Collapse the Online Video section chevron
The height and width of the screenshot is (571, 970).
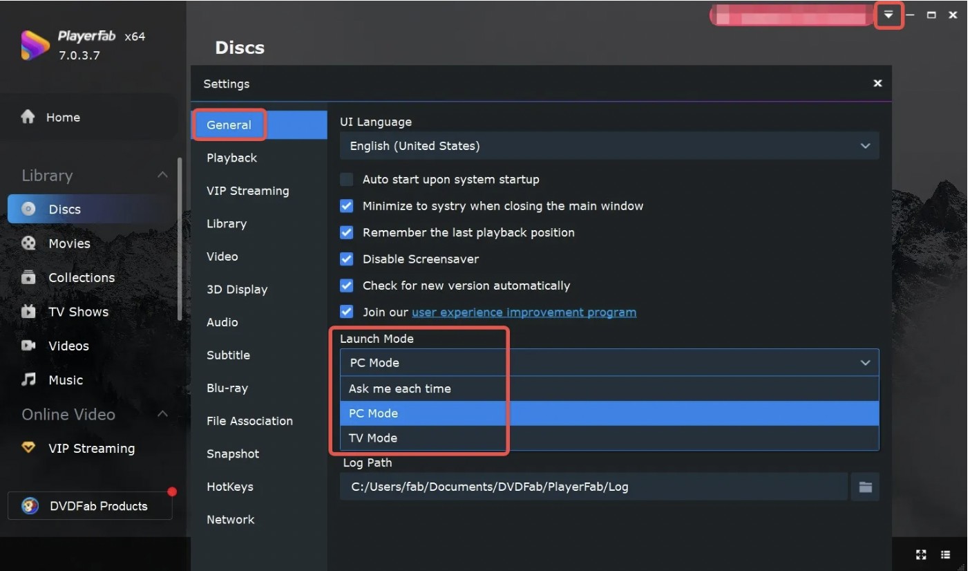tap(162, 414)
